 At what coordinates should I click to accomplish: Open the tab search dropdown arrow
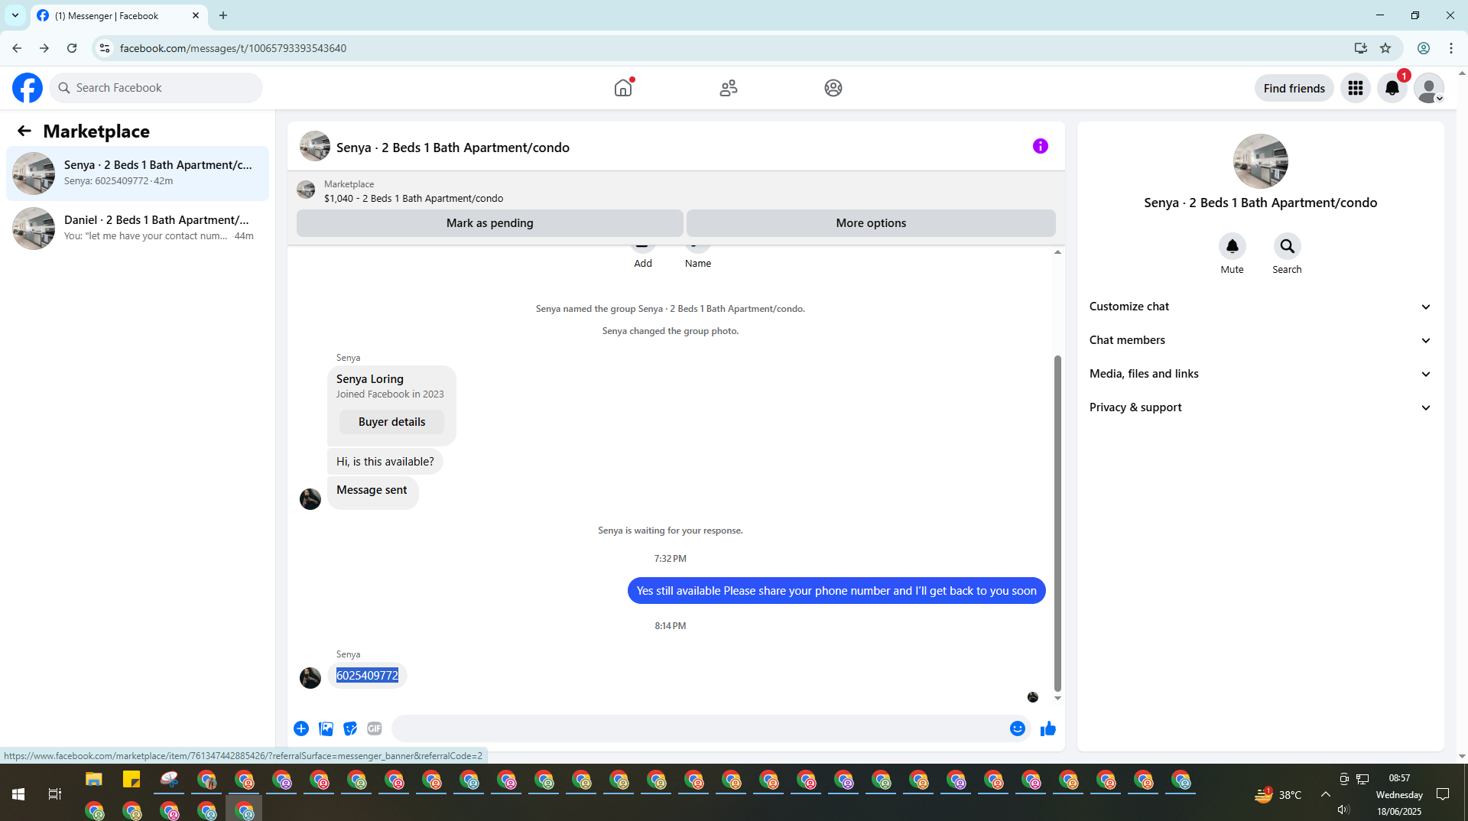click(x=15, y=15)
